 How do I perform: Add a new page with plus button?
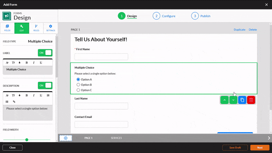(66, 138)
